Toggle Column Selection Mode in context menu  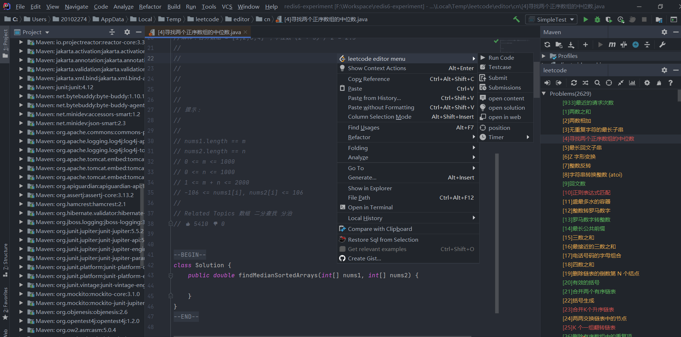coord(408,117)
